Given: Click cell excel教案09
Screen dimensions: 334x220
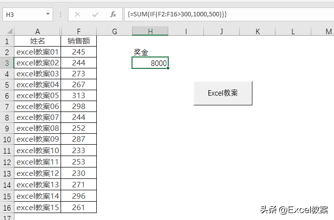Looking at the screenshot, I should pyautogui.click(x=38, y=139).
